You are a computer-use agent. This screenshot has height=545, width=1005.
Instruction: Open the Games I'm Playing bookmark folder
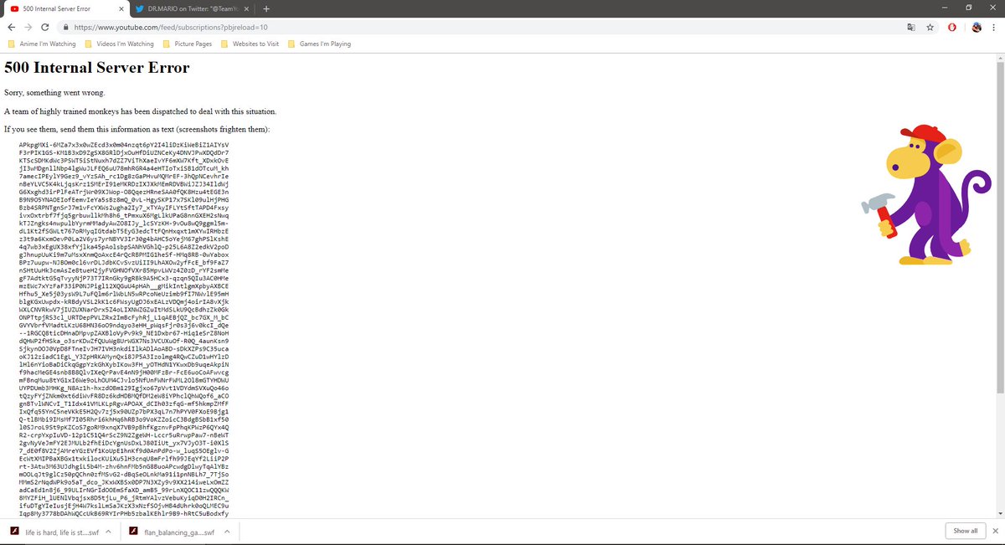319,44
